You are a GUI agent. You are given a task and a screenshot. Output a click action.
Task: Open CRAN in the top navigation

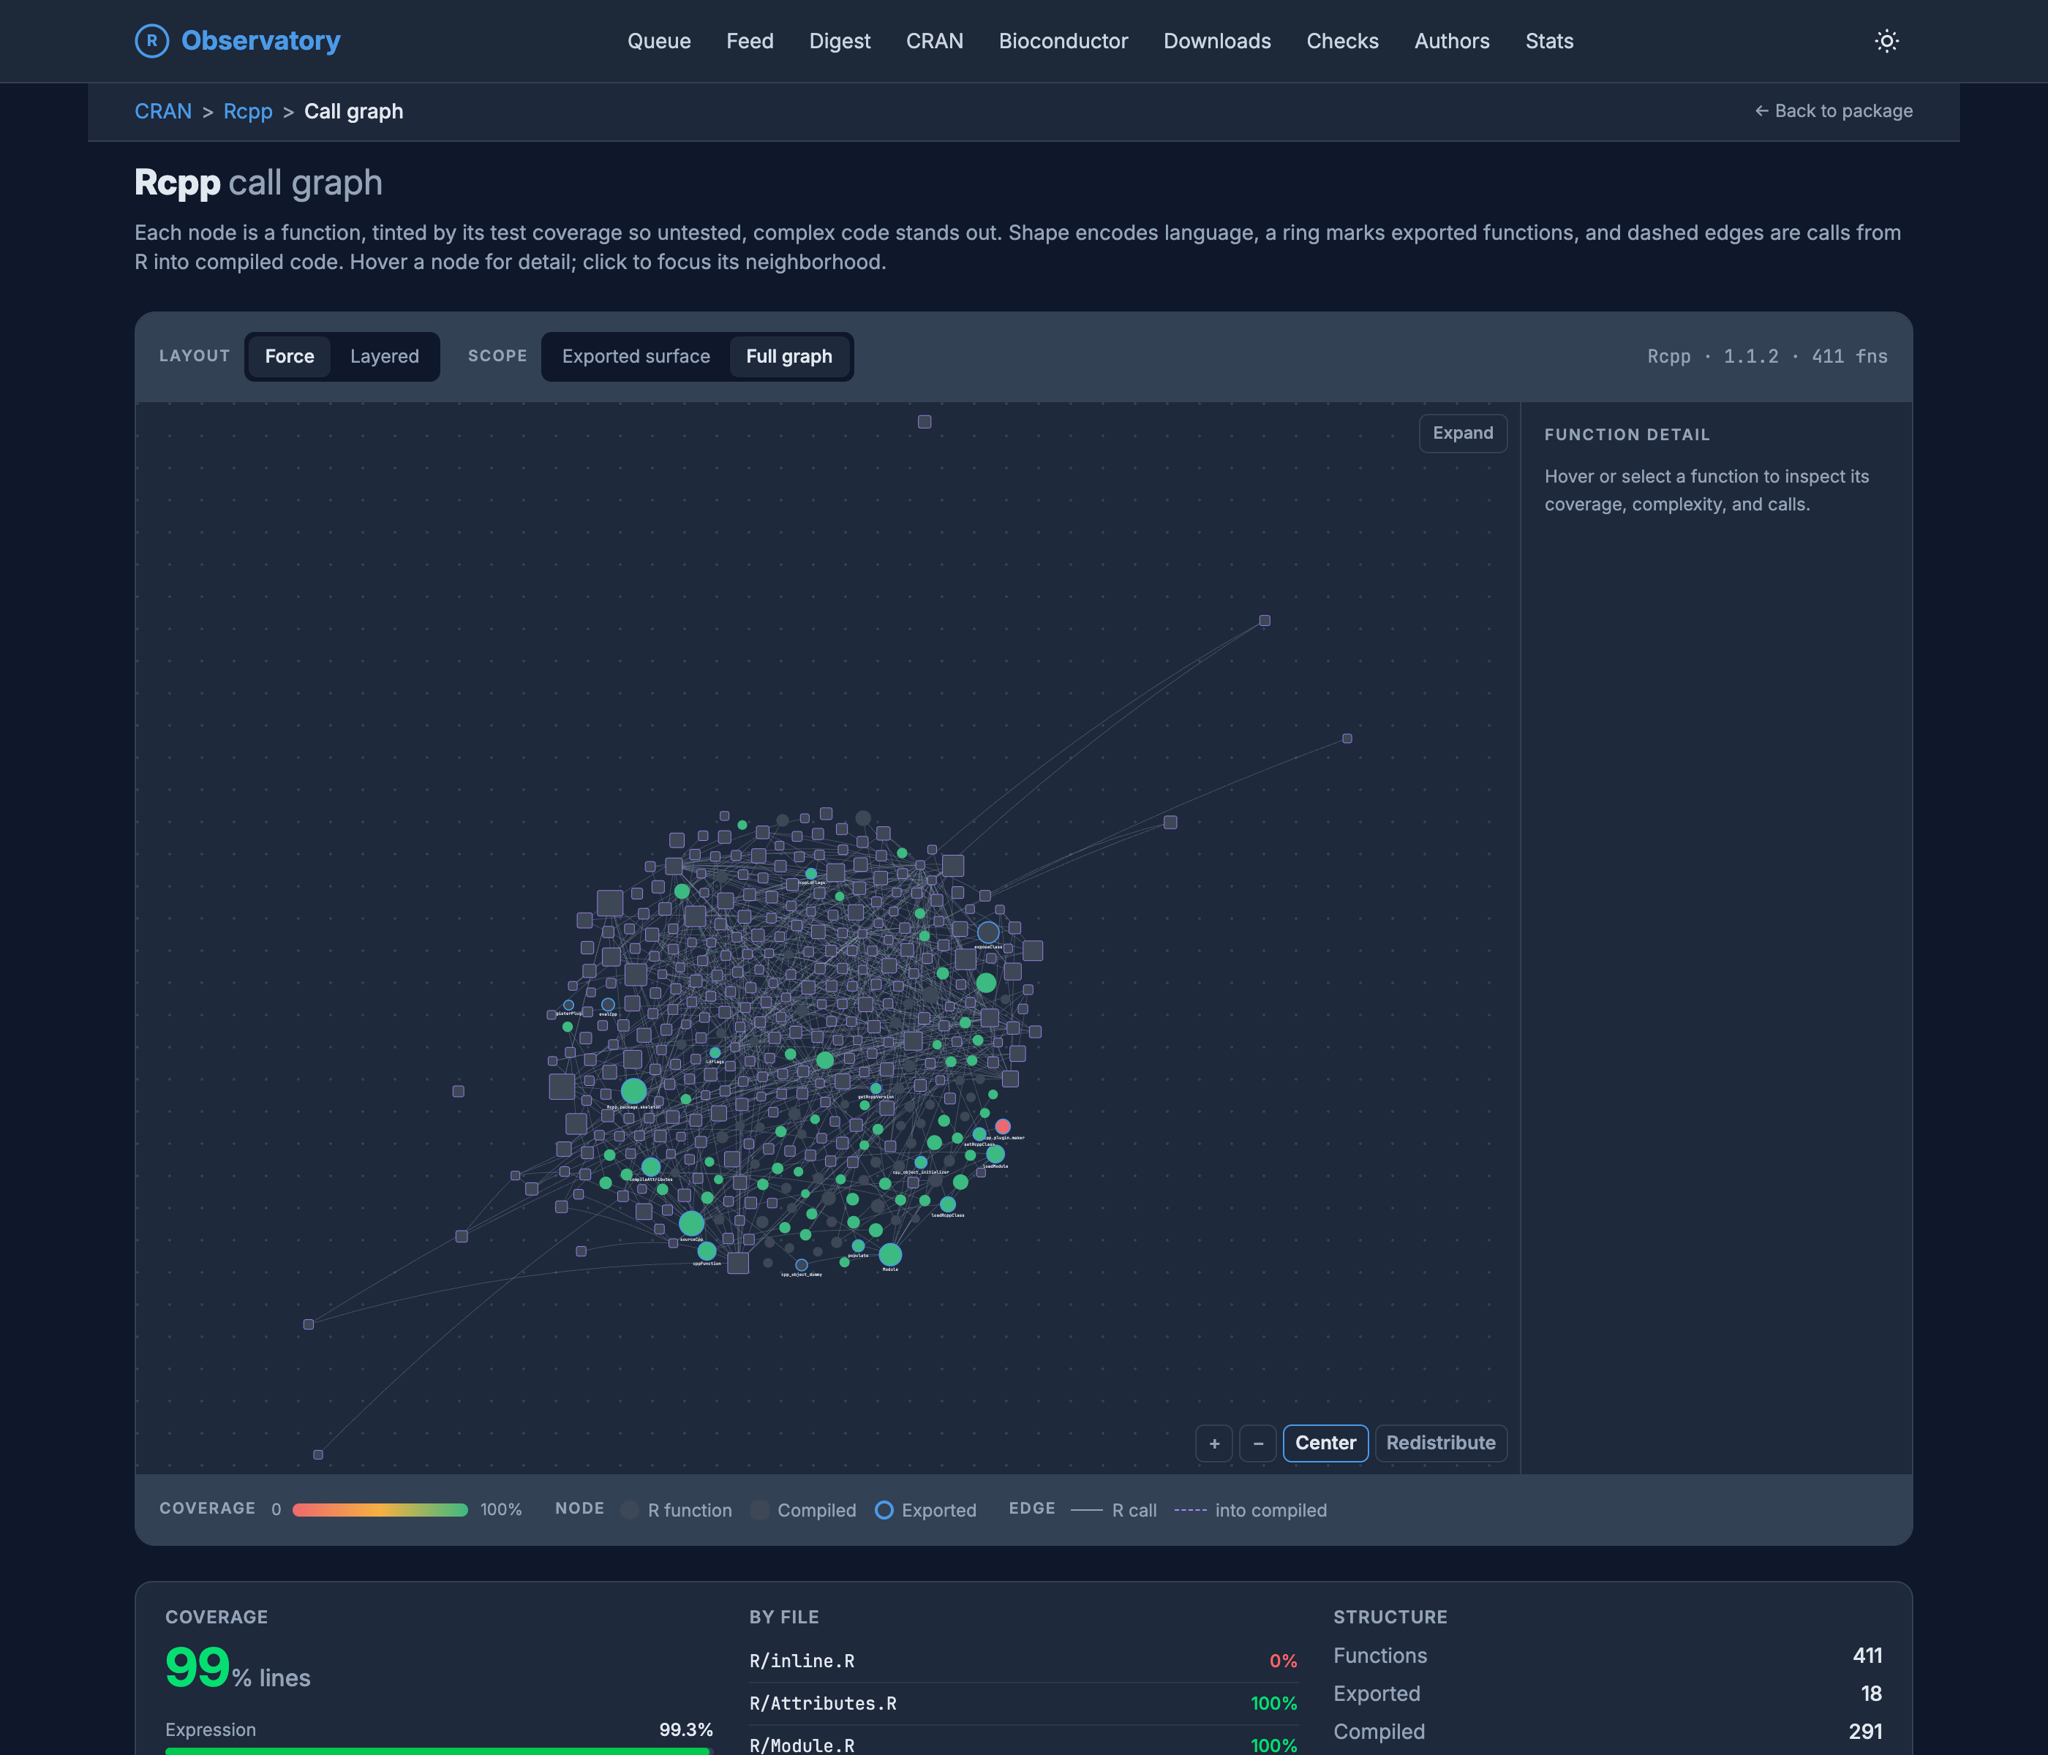[x=934, y=40]
